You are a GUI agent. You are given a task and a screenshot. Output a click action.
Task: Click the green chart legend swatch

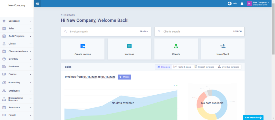point(177,86)
